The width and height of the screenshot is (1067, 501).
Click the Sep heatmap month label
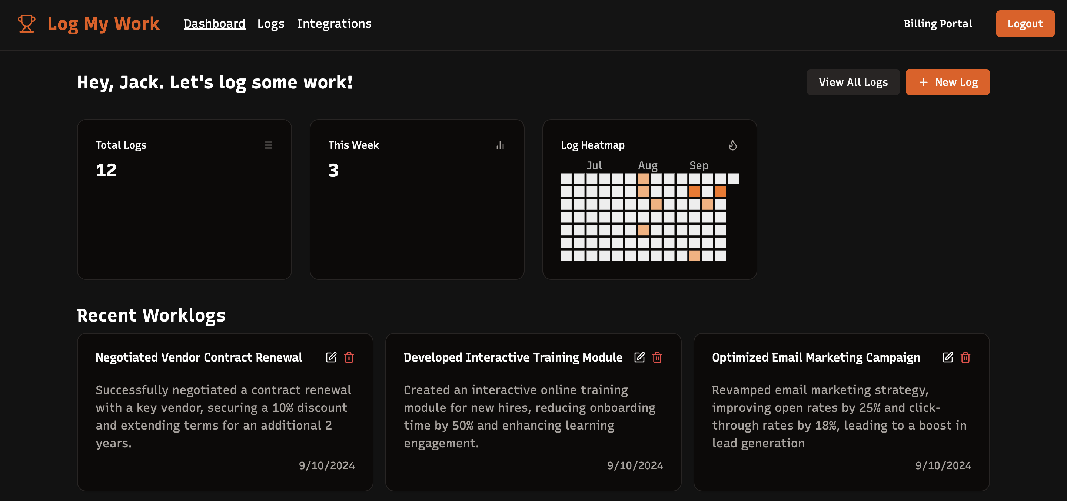tap(699, 165)
